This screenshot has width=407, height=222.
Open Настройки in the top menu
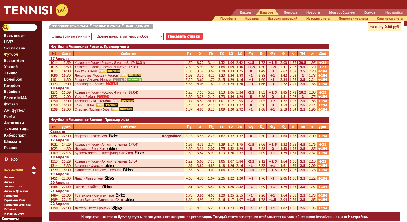394,12
